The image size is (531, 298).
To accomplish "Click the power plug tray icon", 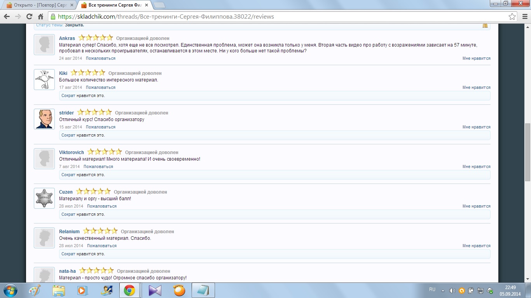I will click(471, 291).
